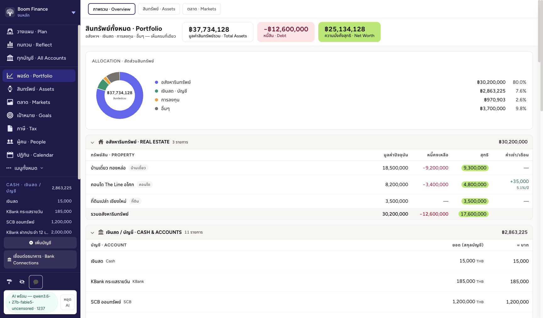The image size is (543, 318).
Task: Click the Markets picture icon in sidebar
Action: 10,102
